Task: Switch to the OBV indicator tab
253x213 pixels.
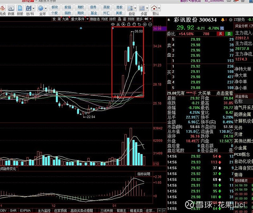Action: (x=3, y=210)
